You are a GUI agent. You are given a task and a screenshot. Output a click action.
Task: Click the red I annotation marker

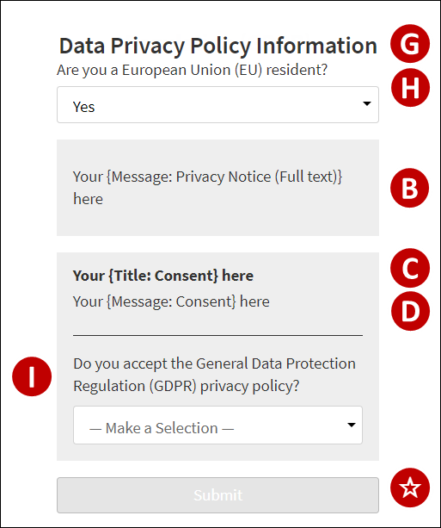[32, 376]
